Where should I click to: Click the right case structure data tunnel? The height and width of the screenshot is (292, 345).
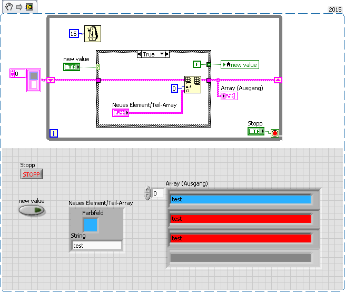pyautogui.click(x=209, y=80)
